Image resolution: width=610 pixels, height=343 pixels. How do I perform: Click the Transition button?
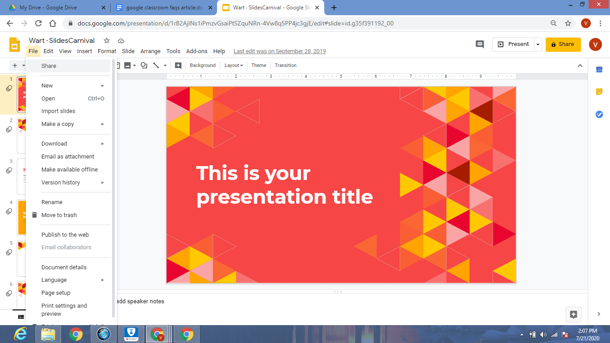(x=285, y=65)
